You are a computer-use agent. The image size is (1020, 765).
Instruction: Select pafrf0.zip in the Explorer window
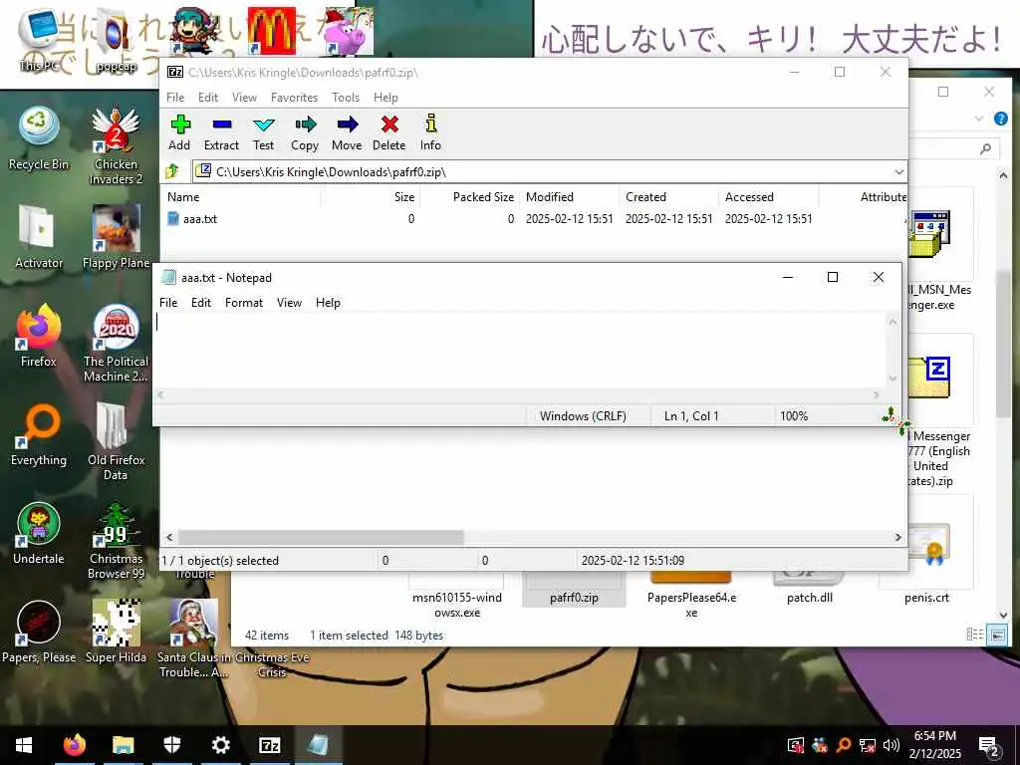coord(574,591)
